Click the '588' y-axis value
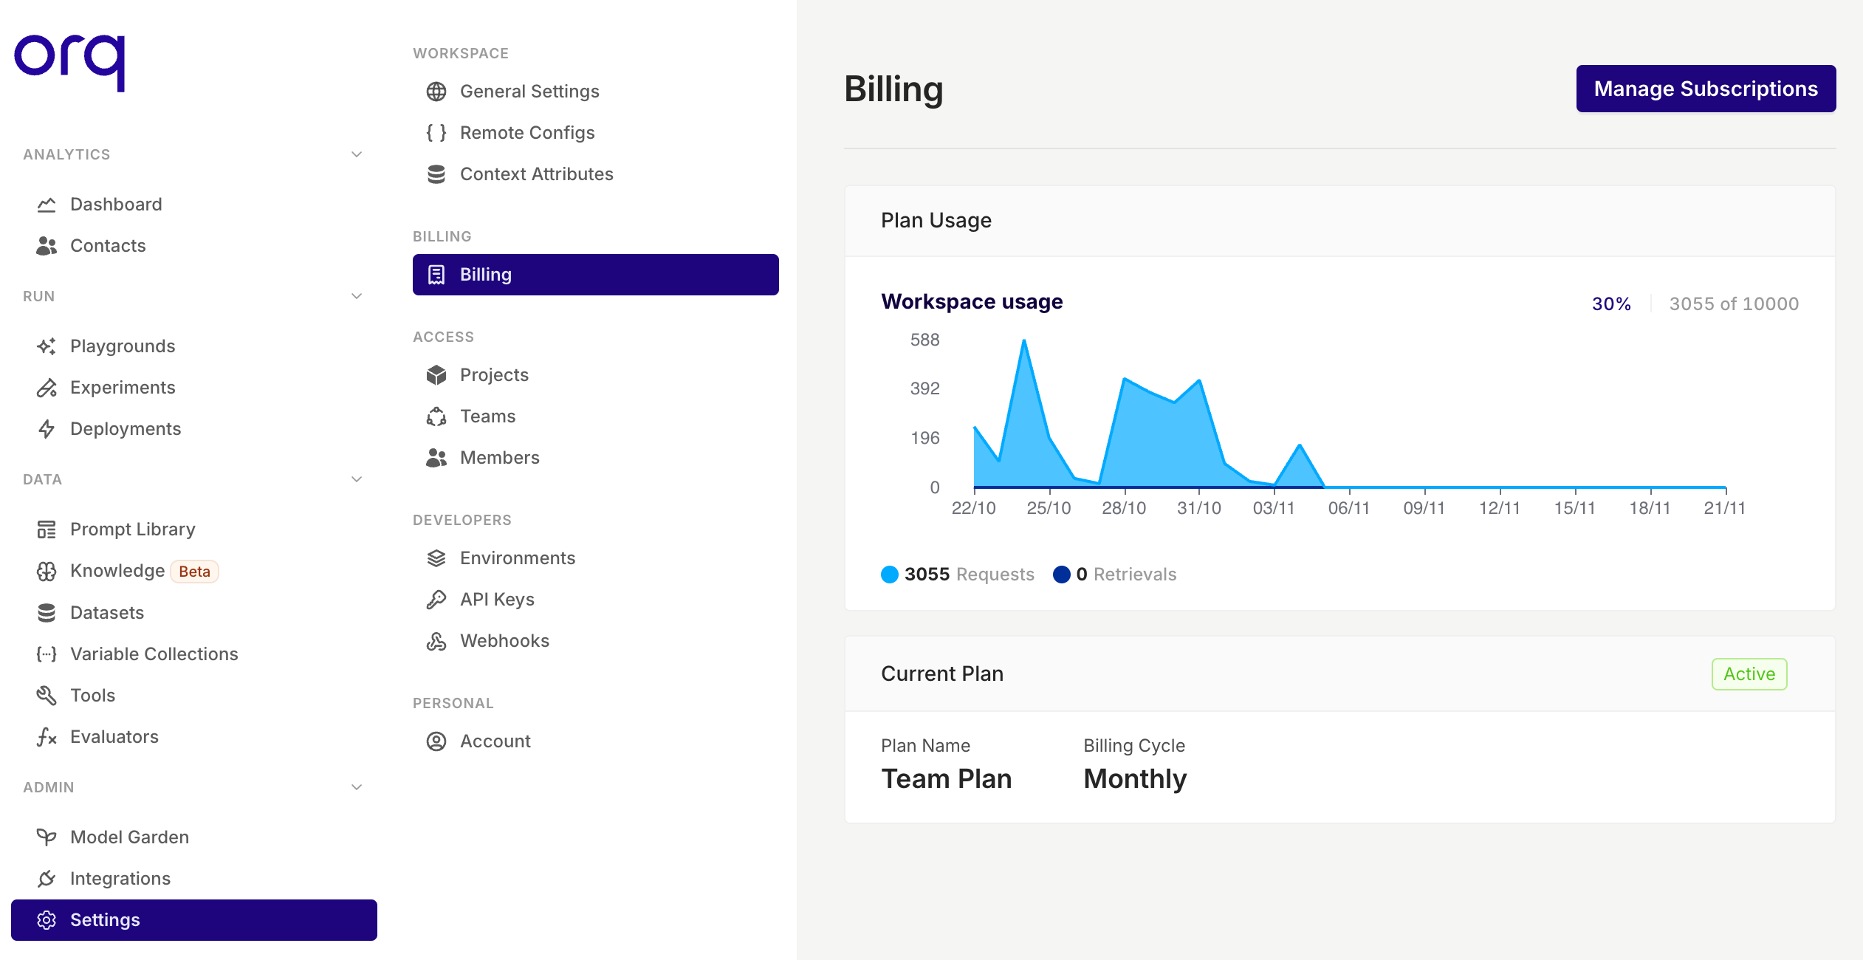The width and height of the screenshot is (1863, 960). pos(924,340)
